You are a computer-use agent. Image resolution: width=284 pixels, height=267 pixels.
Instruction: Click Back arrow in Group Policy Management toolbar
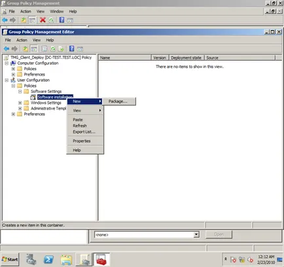(x=5, y=20)
